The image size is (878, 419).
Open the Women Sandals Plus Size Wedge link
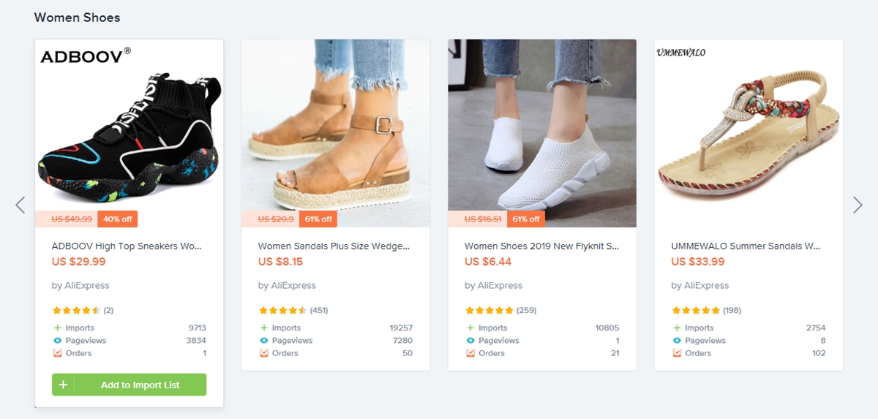pos(333,246)
